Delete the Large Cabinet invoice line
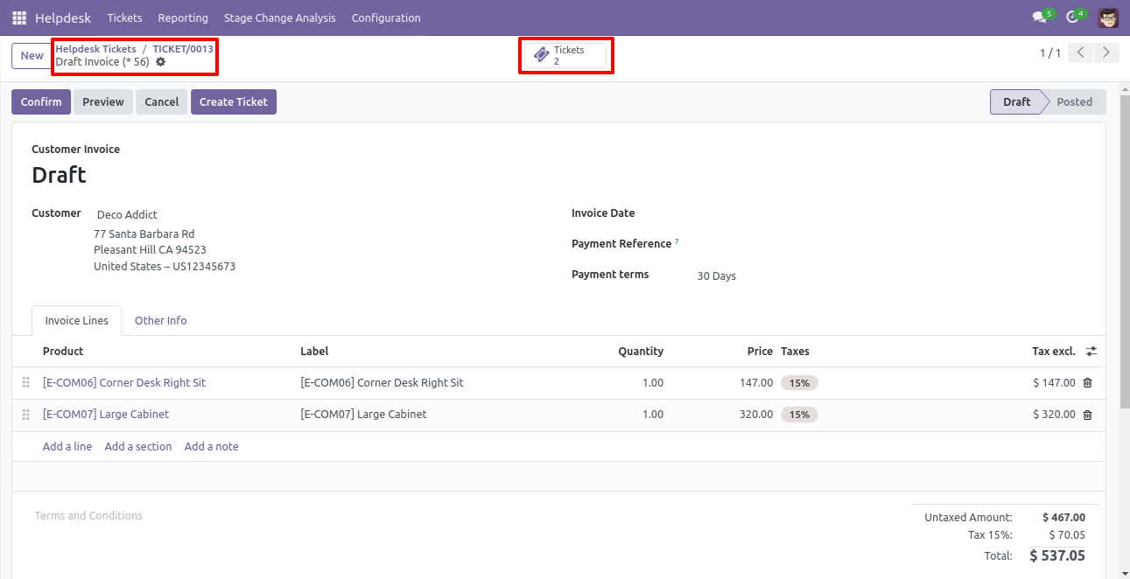The height and width of the screenshot is (579, 1130). pyautogui.click(x=1088, y=415)
